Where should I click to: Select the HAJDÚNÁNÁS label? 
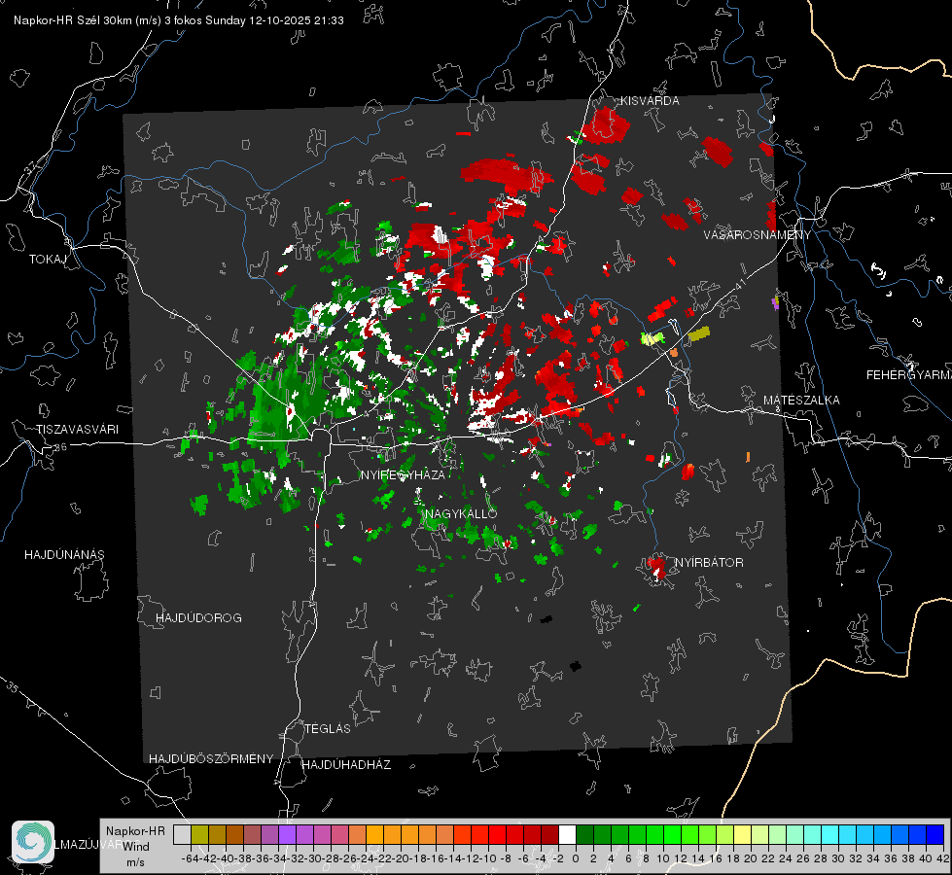(x=64, y=555)
